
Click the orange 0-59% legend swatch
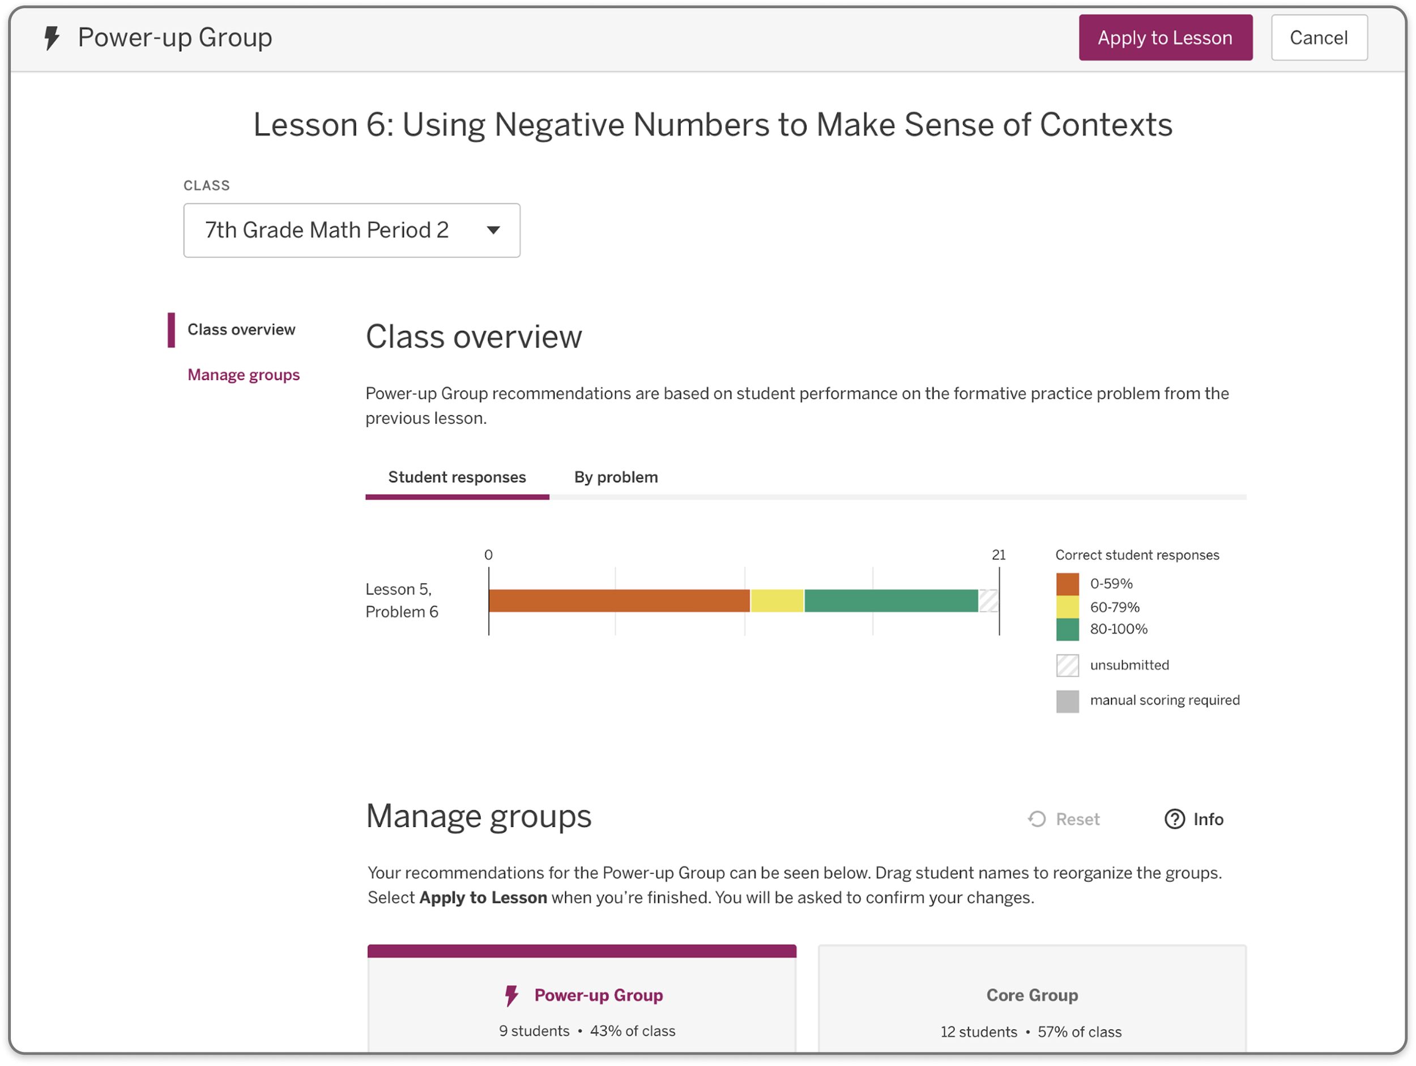tap(1067, 584)
